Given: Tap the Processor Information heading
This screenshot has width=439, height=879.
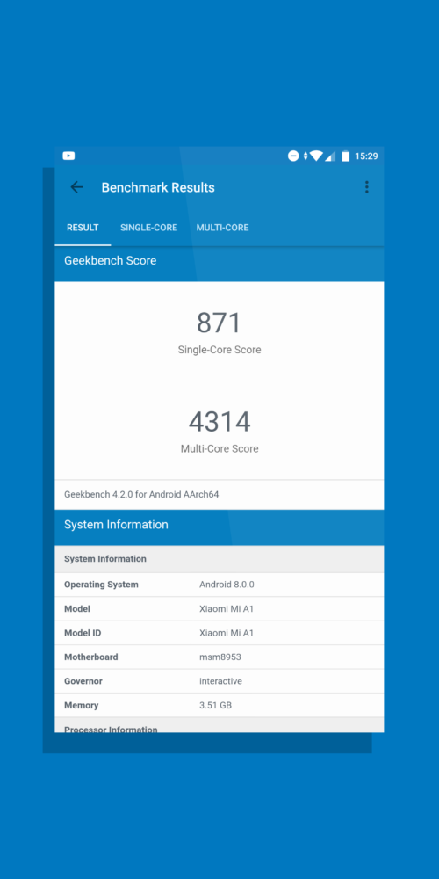Looking at the screenshot, I should [111, 729].
